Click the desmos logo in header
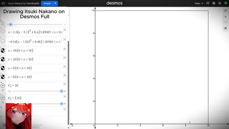The width and height of the screenshot is (229, 129). [114, 3]
